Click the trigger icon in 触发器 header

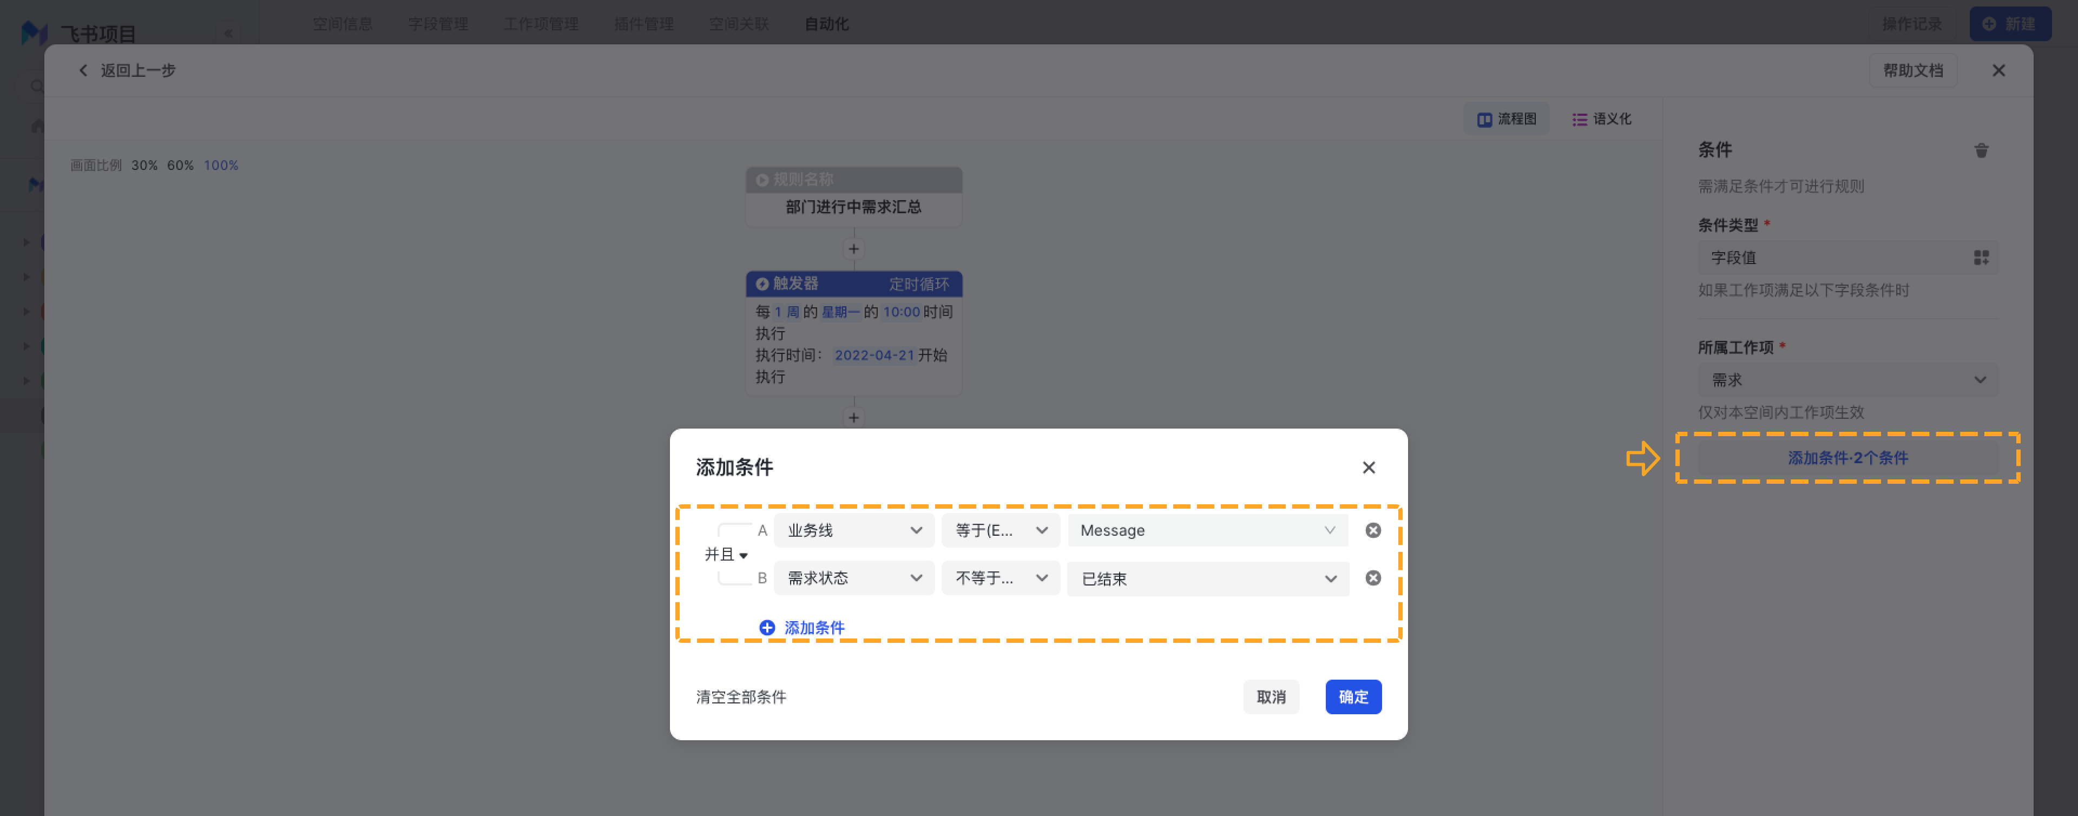[x=761, y=284]
